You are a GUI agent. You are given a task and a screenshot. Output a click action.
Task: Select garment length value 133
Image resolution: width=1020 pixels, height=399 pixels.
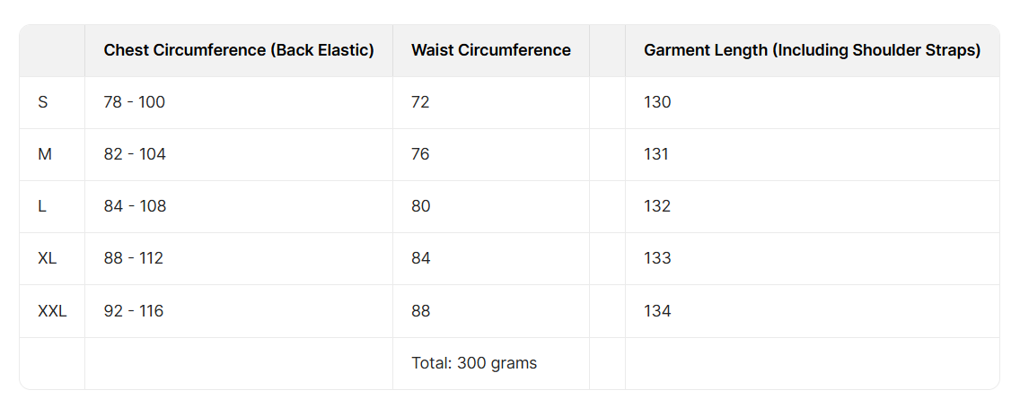tap(657, 258)
